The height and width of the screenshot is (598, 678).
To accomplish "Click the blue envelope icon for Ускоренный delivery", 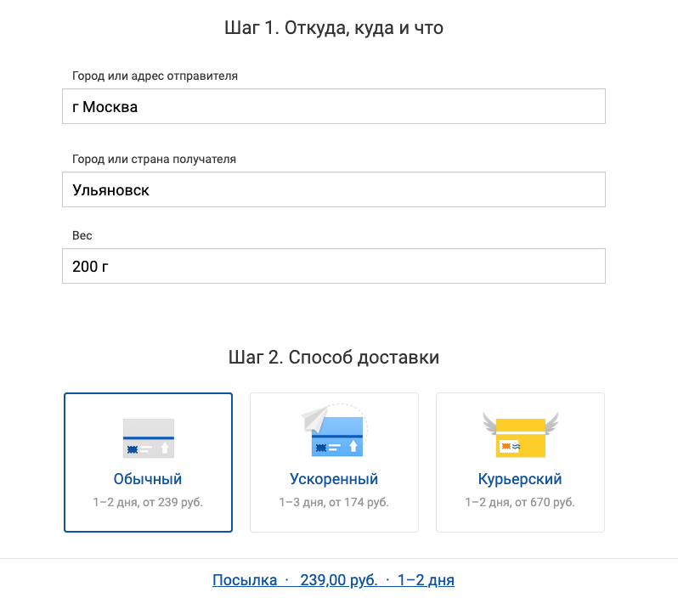I will (334, 431).
